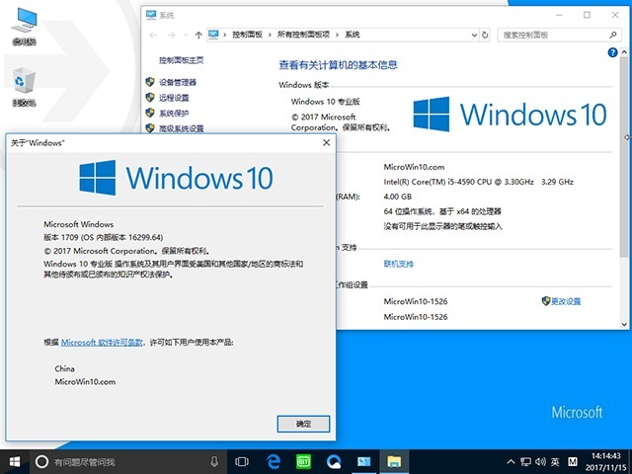Click the Windows 10 专业版 edition text
The height and width of the screenshot is (474, 632).
325,102
